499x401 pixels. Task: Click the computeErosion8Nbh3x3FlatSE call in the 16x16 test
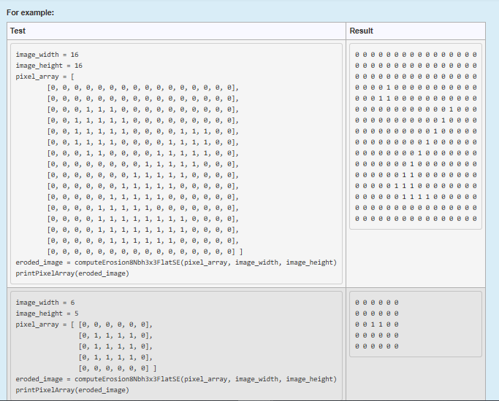[176, 262]
